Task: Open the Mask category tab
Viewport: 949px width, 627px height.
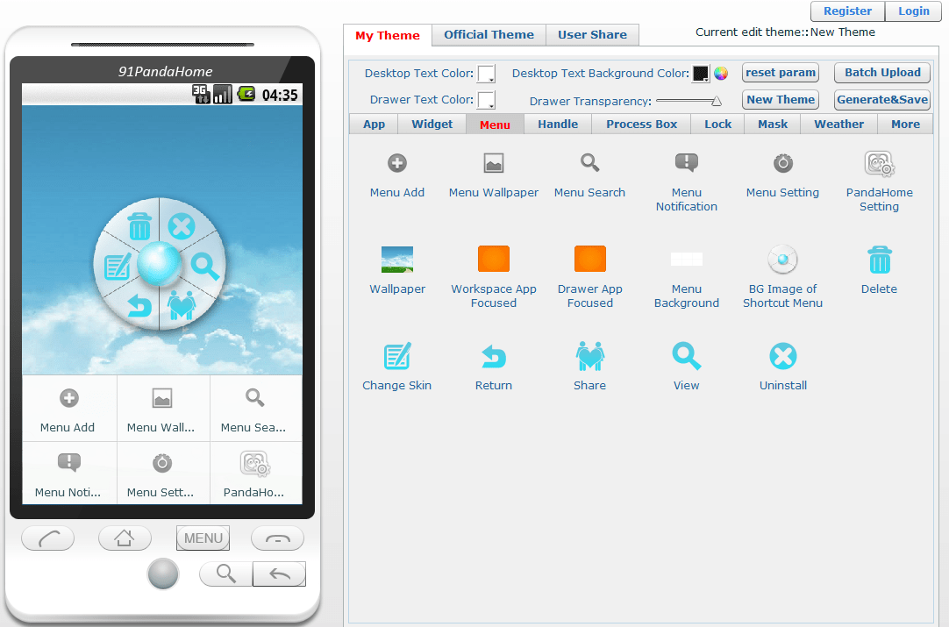Action: (773, 124)
